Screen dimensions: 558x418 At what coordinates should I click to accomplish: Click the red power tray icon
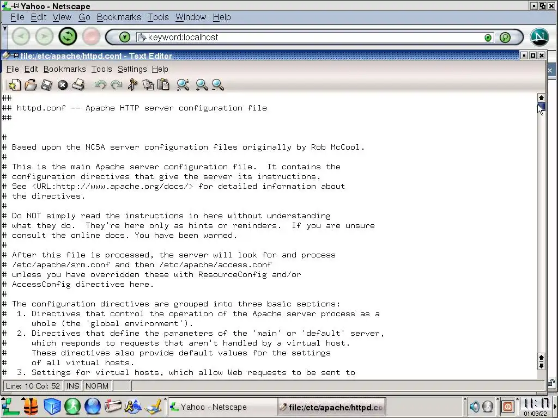pyautogui.click(x=507, y=406)
